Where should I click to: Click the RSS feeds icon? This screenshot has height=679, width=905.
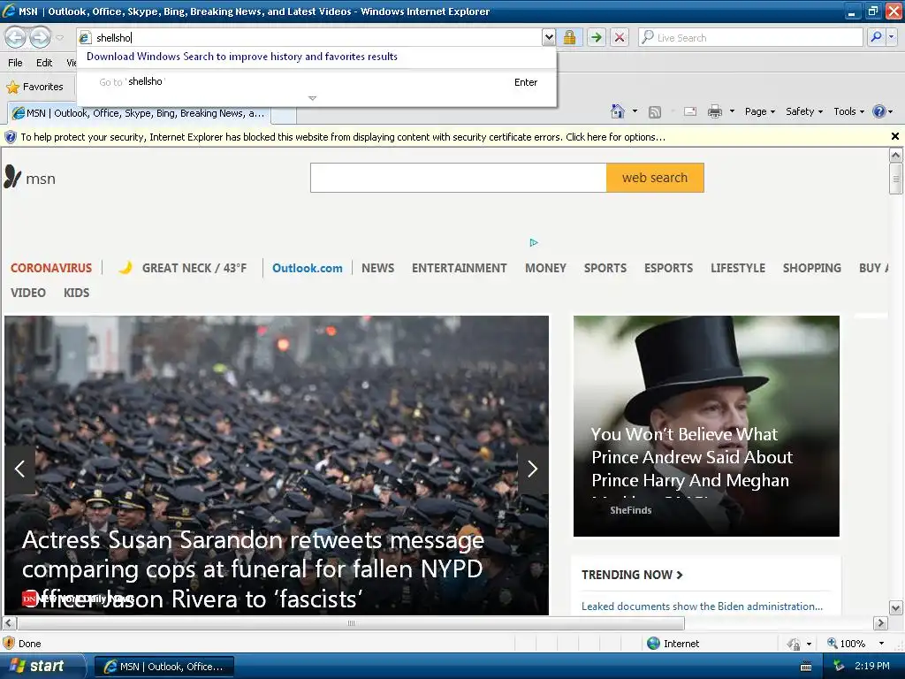[x=655, y=112]
